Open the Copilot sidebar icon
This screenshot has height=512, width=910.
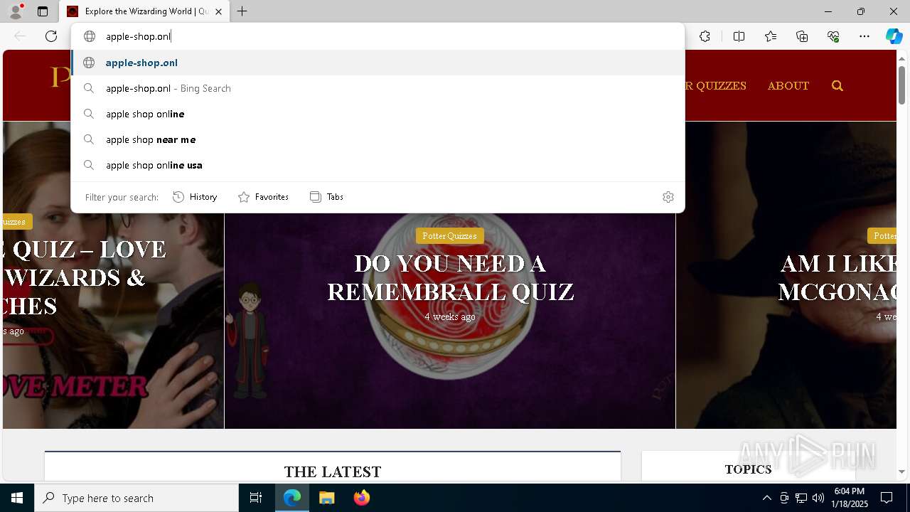point(894,36)
